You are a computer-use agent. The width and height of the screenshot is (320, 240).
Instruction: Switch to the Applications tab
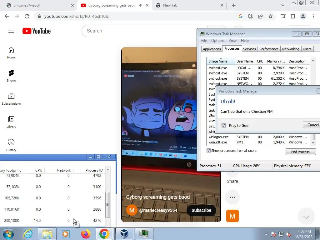click(x=212, y=49)
